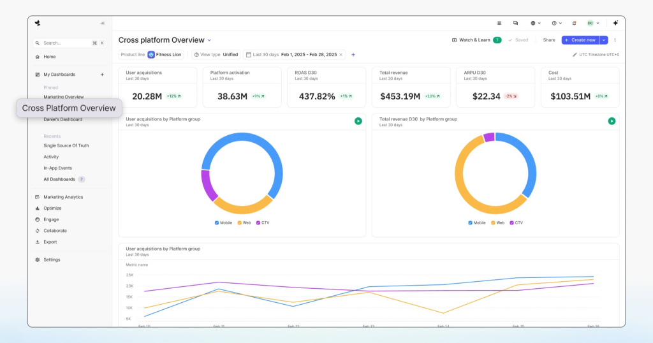The width and height of the screenshot is (653, 343).
Task: Play Total revenue D30 chart tutorial
Action: click(612, 121)
